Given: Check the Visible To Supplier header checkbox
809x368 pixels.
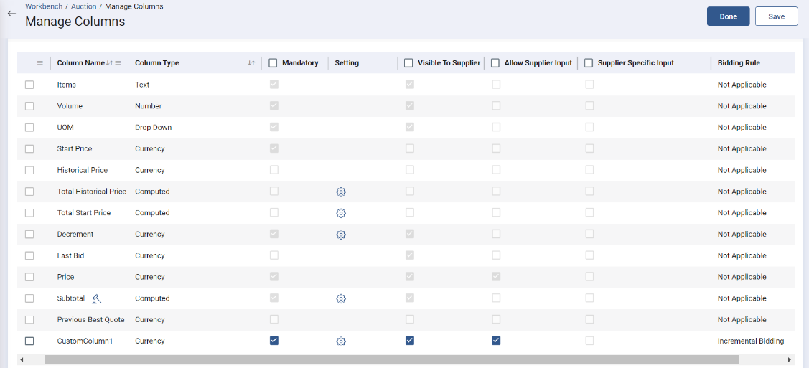Looking at the screenshot, I should coord(408,63).
